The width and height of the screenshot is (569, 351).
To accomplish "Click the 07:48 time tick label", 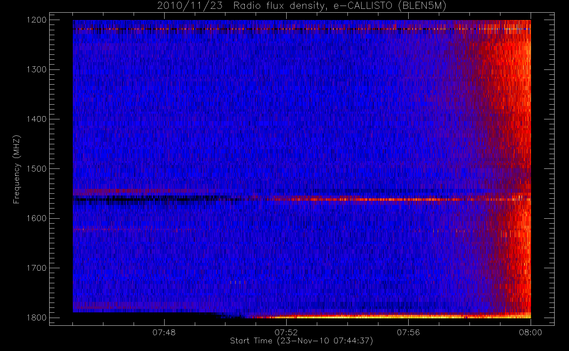I will [164, 332].
